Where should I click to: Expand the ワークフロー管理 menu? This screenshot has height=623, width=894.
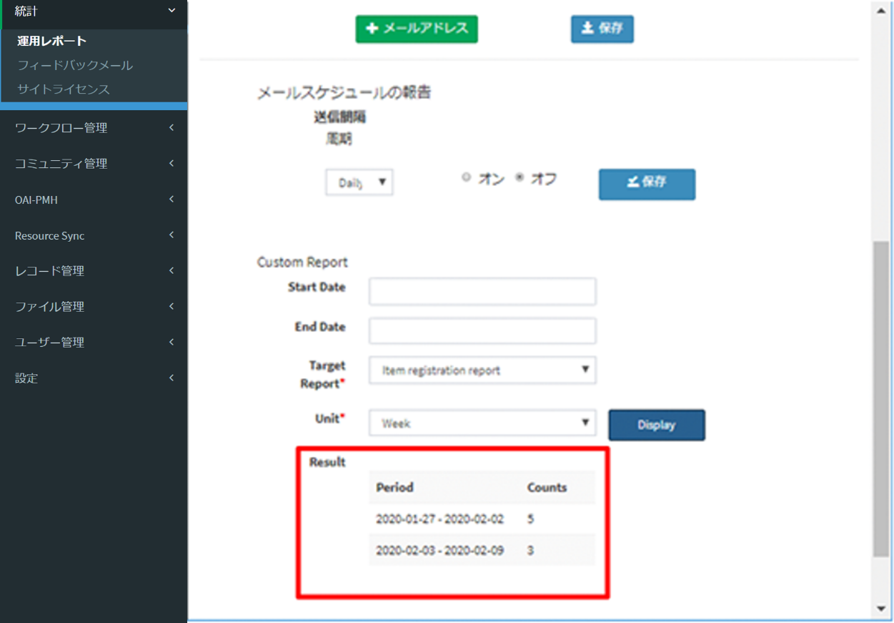click(93, 128)
